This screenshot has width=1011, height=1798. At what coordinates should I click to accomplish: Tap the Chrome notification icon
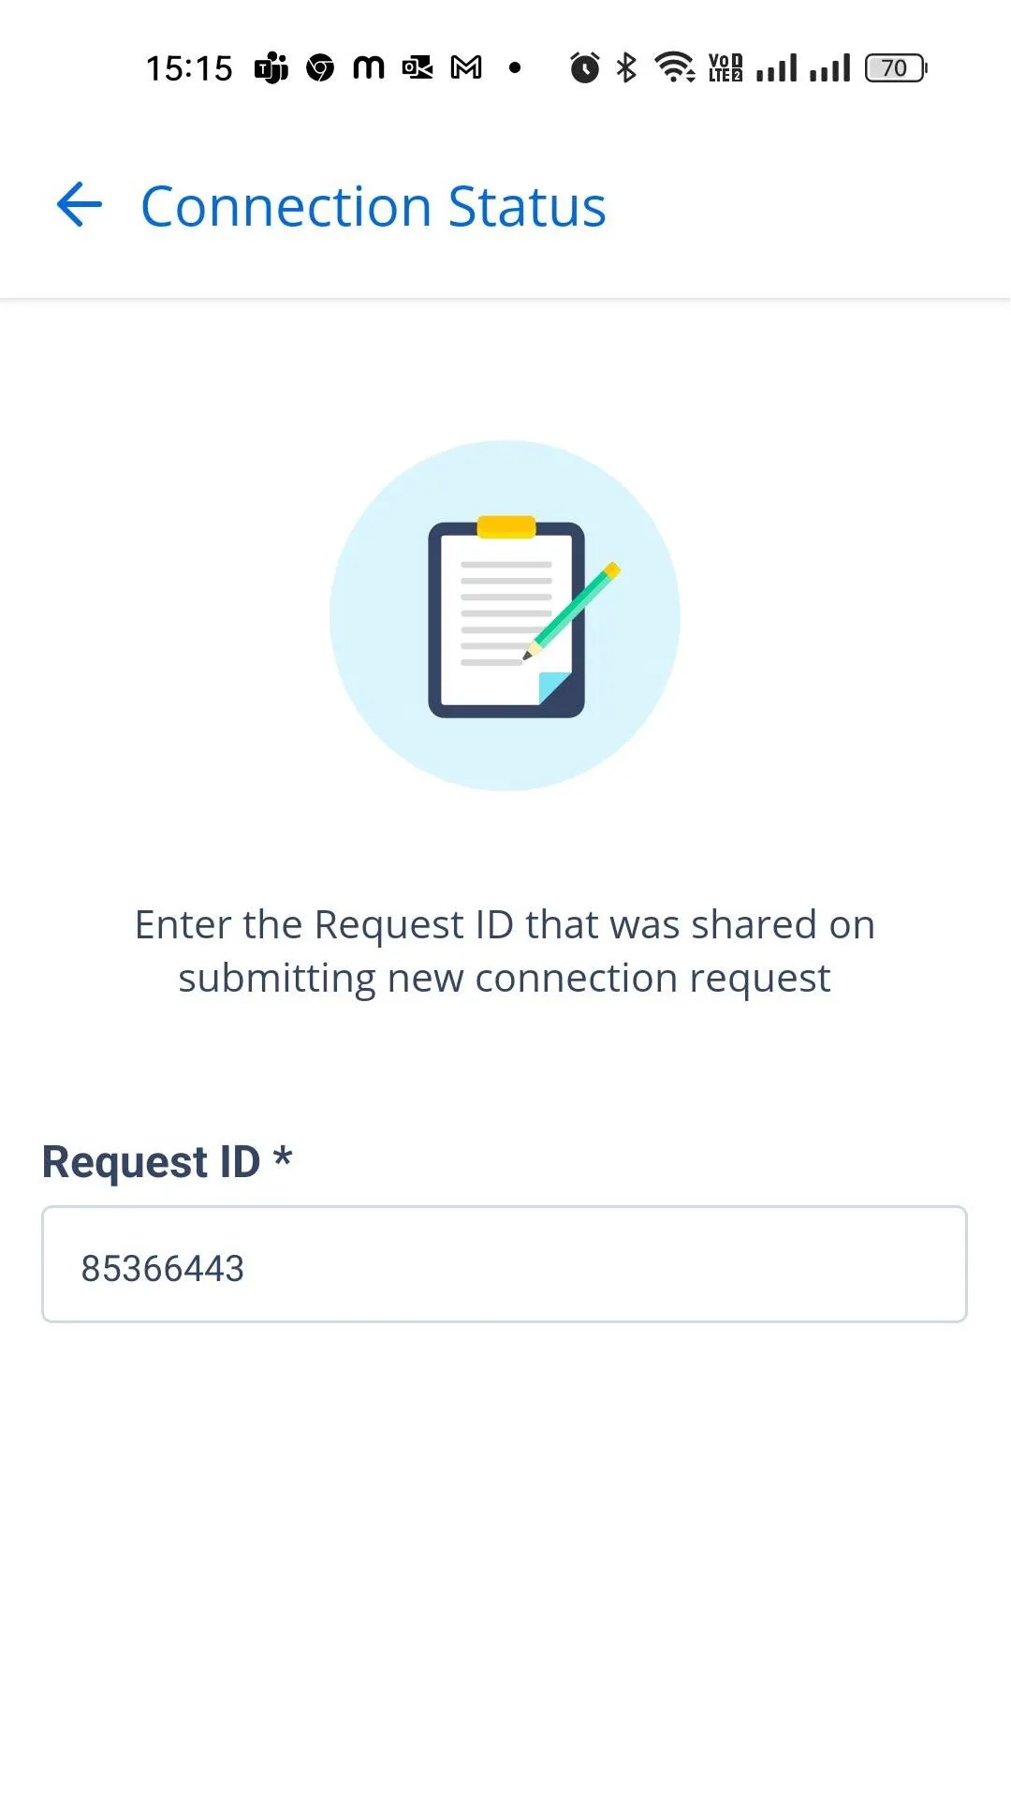pyautogui.click(x=320, y=67)
